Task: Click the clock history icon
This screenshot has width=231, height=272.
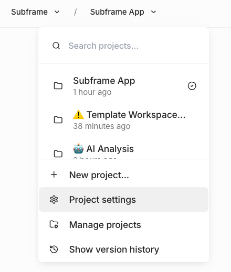Action: 54,249
